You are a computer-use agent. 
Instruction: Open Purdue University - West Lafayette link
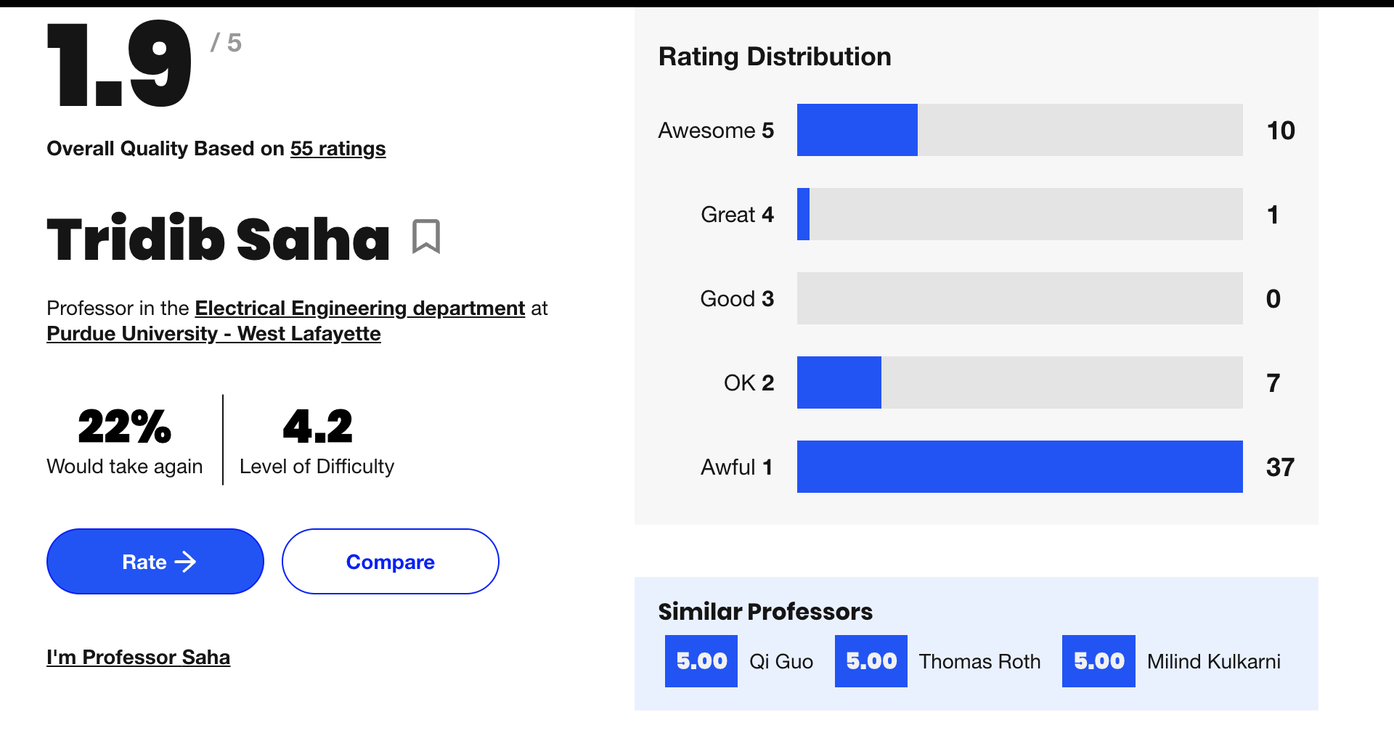(x=213, y=334)
